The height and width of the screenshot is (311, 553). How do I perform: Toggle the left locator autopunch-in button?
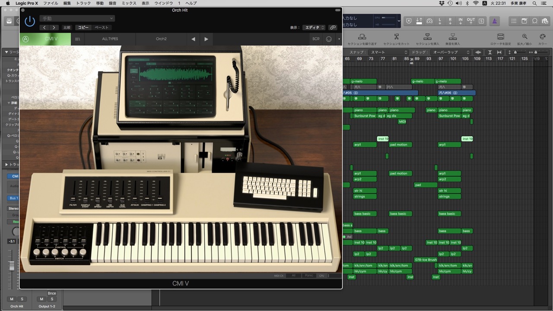click(x=440, y=21)
